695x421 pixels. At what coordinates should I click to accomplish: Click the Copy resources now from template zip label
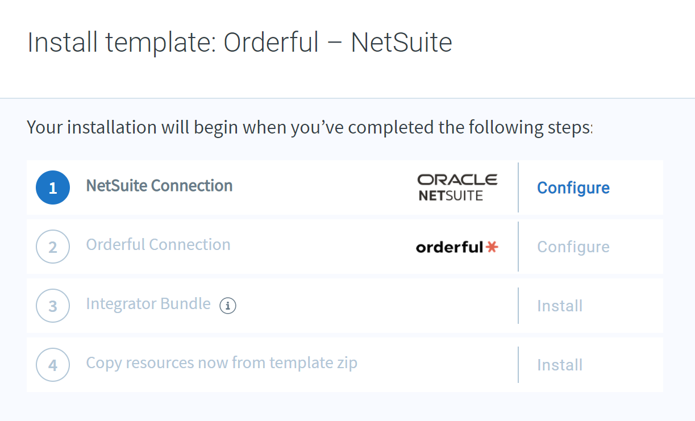[222, 362]
